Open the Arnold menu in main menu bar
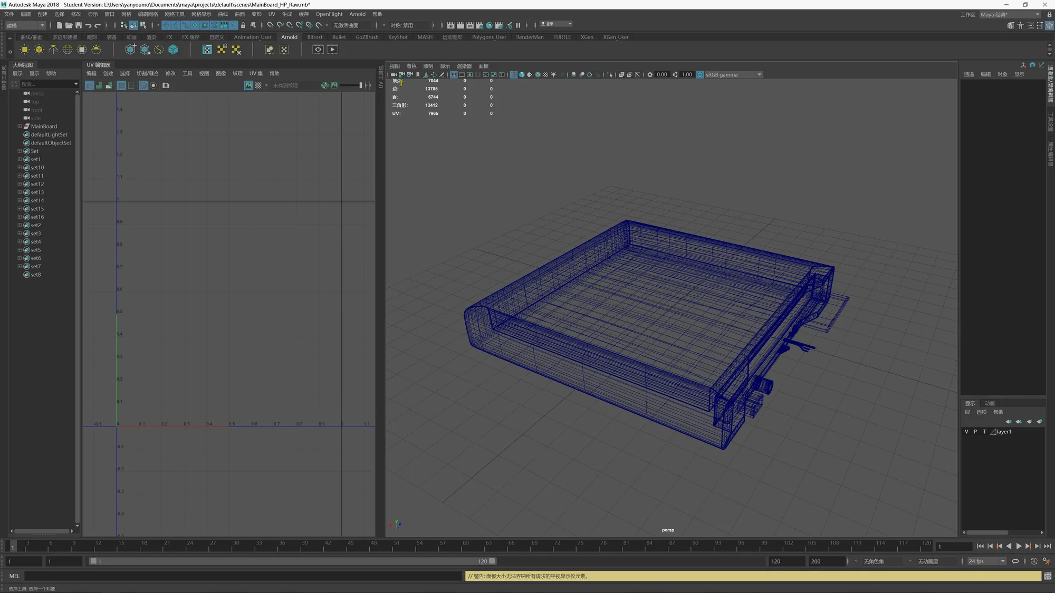 357,14
